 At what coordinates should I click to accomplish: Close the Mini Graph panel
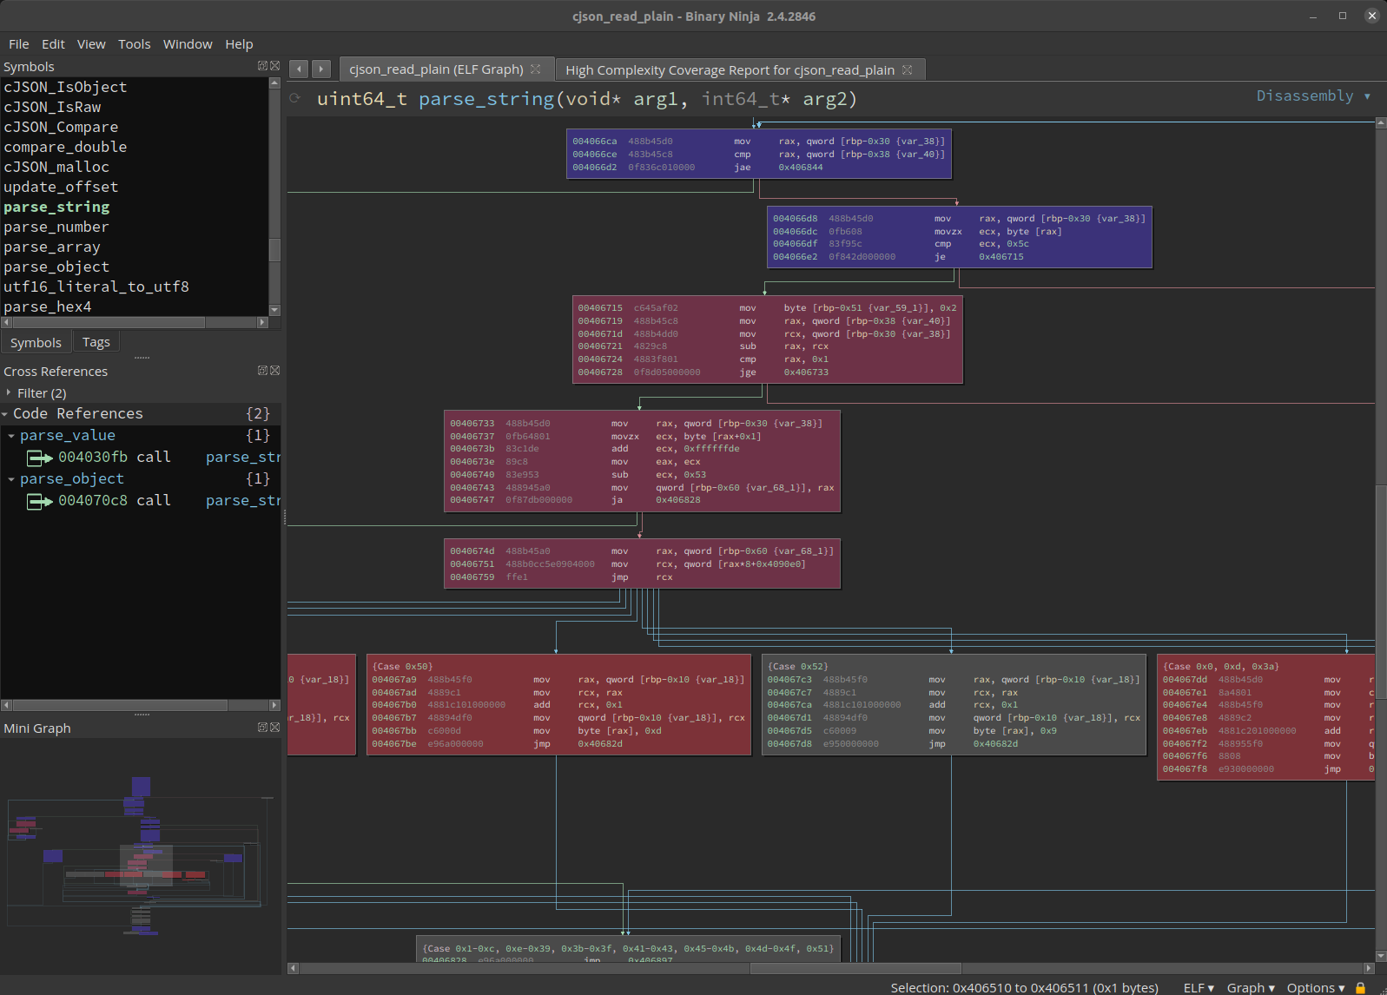[274, 728]
